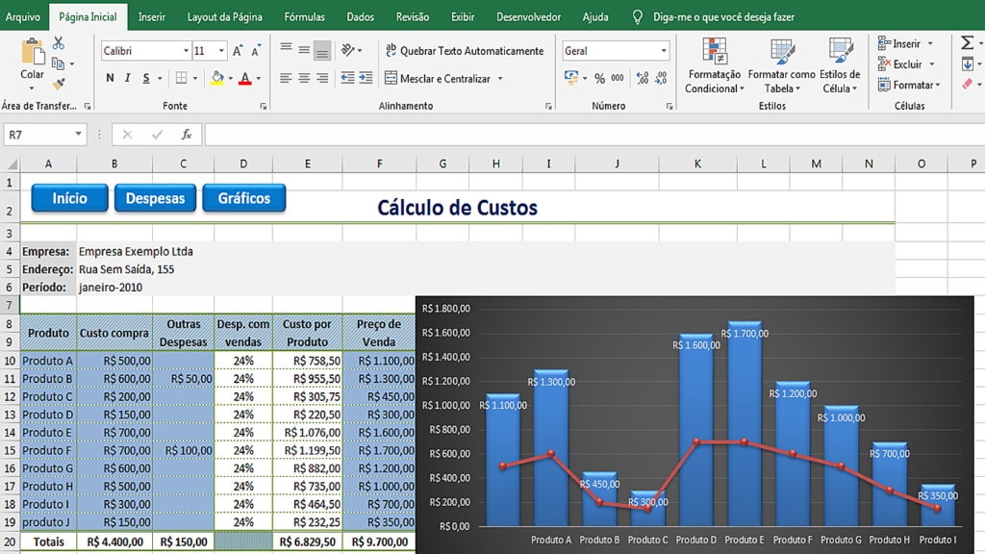Screen dimensions: 985x554
Task: Toggle bold formatting with the N button
Action: (x=109, y=77)
